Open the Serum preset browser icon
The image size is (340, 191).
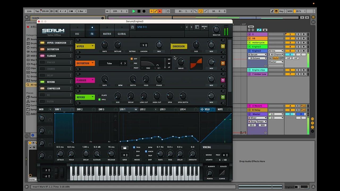[x=197, y=27]
